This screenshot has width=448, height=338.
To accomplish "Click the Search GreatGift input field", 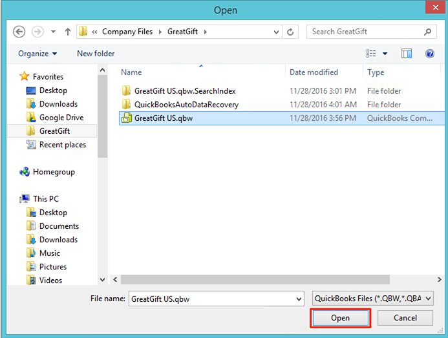I will (x=364, y=32).
